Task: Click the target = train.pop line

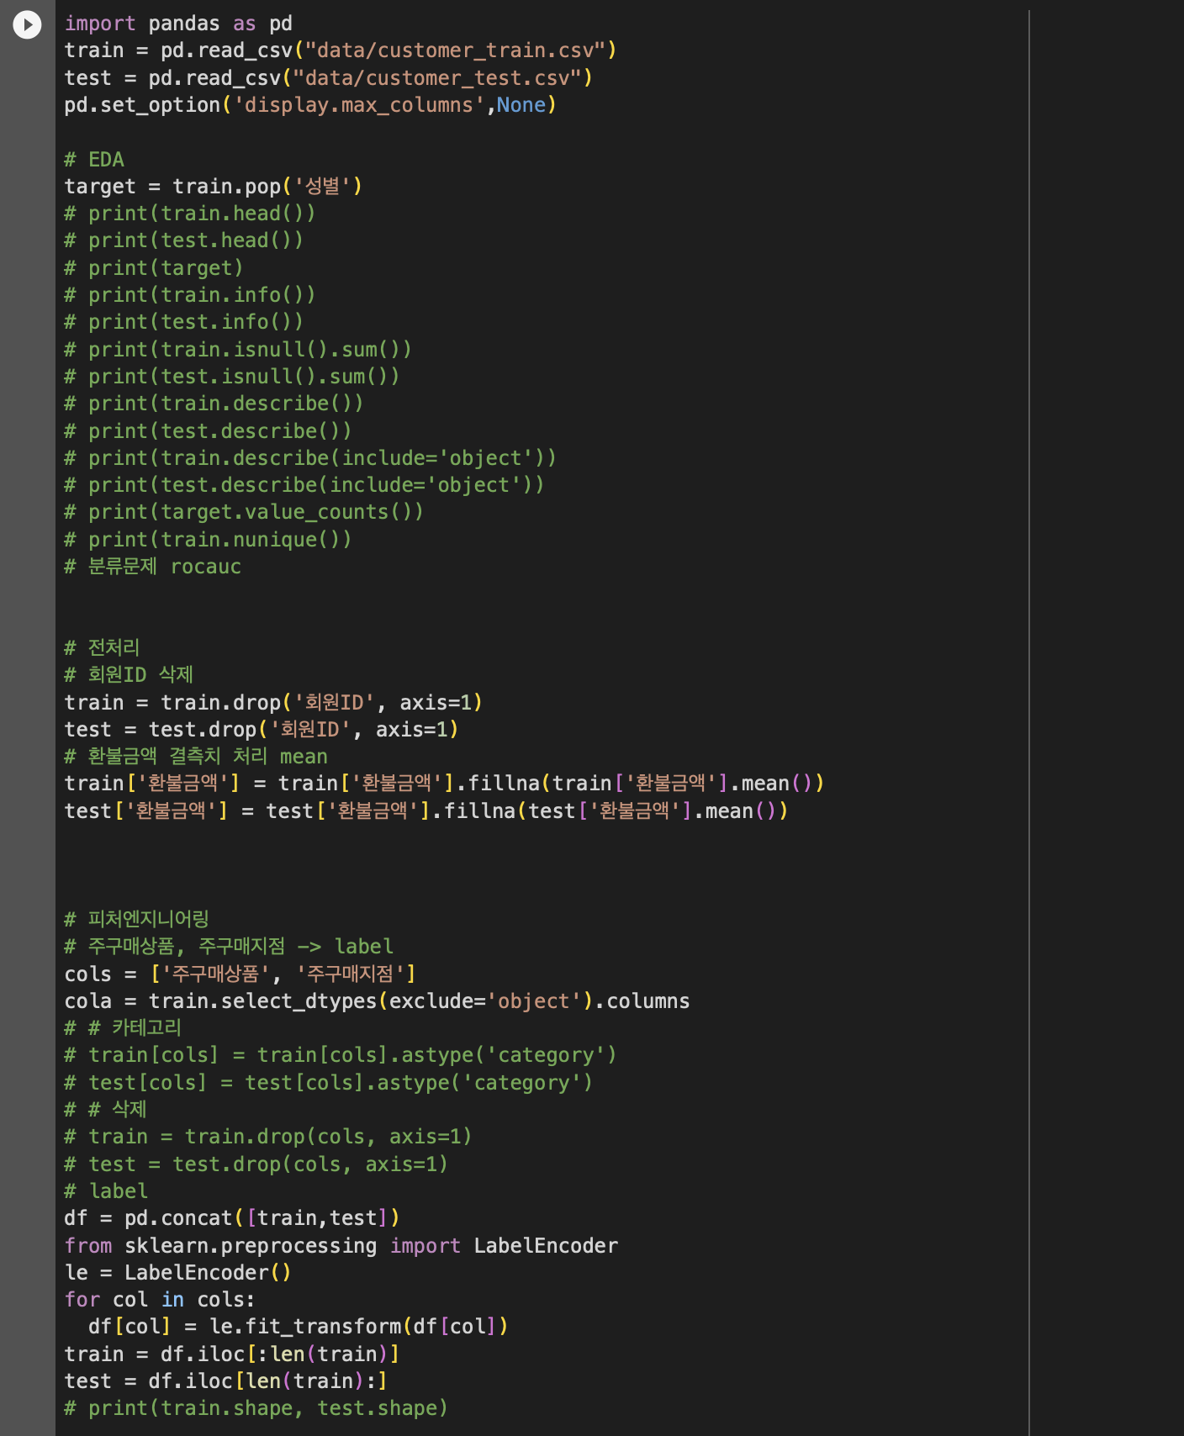Action: point(214,187)
